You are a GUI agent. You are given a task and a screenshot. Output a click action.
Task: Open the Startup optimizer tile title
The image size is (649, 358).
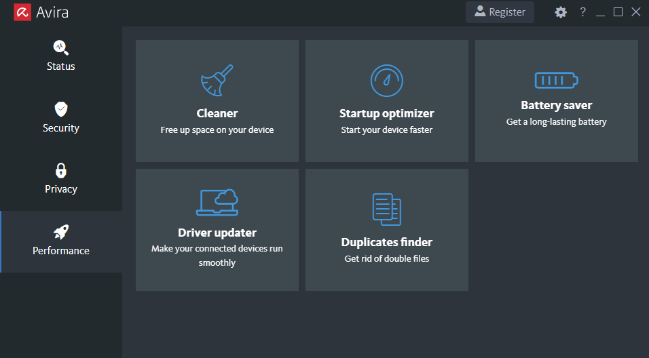click(386, 113)
